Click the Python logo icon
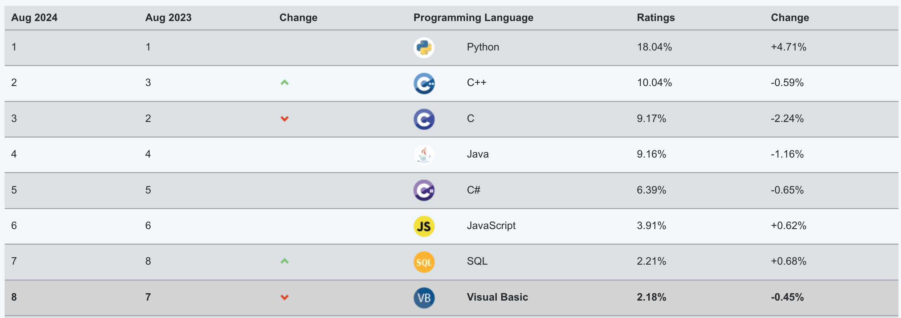The image size is (901, 318). coord(424,48)
